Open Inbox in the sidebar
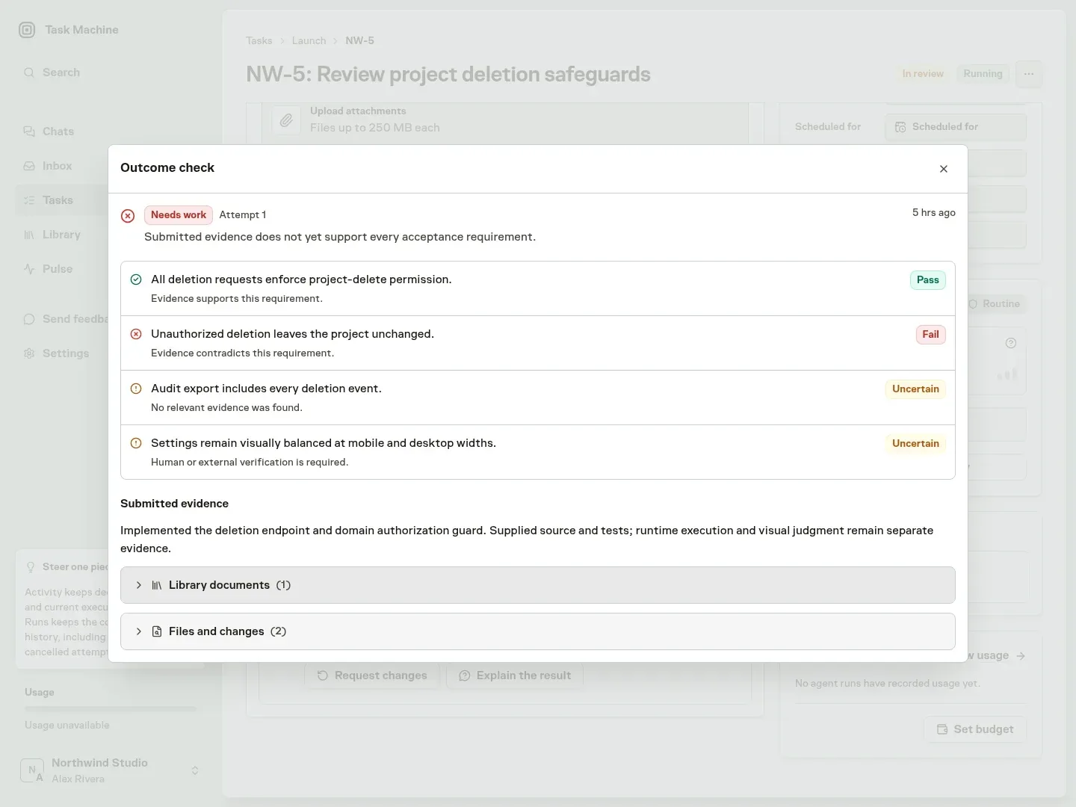Viewport: 1076px width, 807px height. (x=57, y=166)
